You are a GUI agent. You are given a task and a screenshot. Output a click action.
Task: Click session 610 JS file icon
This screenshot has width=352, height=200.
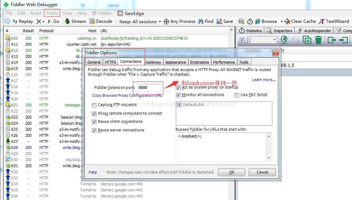click(x=8, y=38)
